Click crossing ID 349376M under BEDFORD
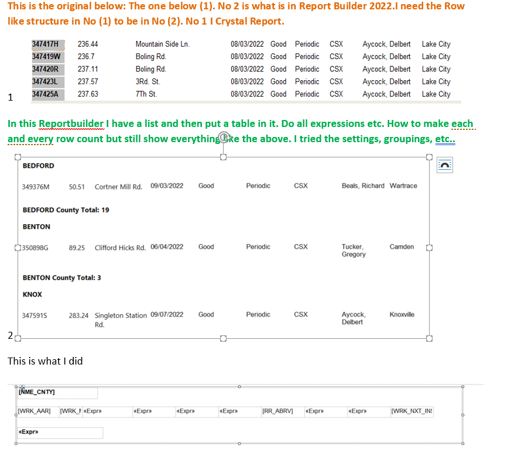511x457 pixels. point(36,187)
